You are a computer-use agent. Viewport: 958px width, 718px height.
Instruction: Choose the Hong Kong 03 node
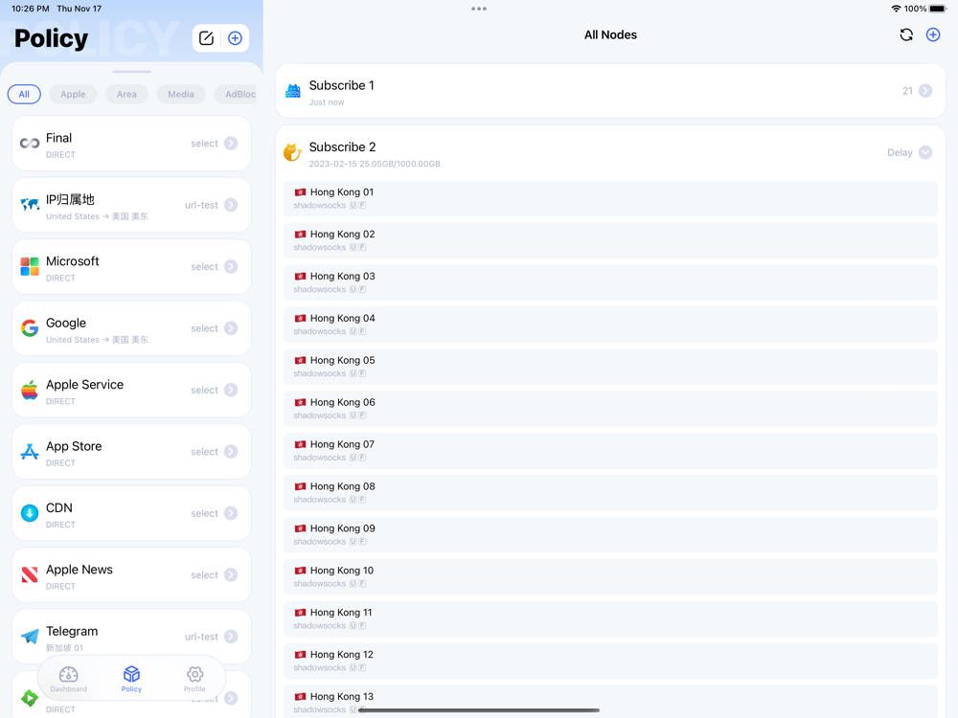[x=609, y=282]
